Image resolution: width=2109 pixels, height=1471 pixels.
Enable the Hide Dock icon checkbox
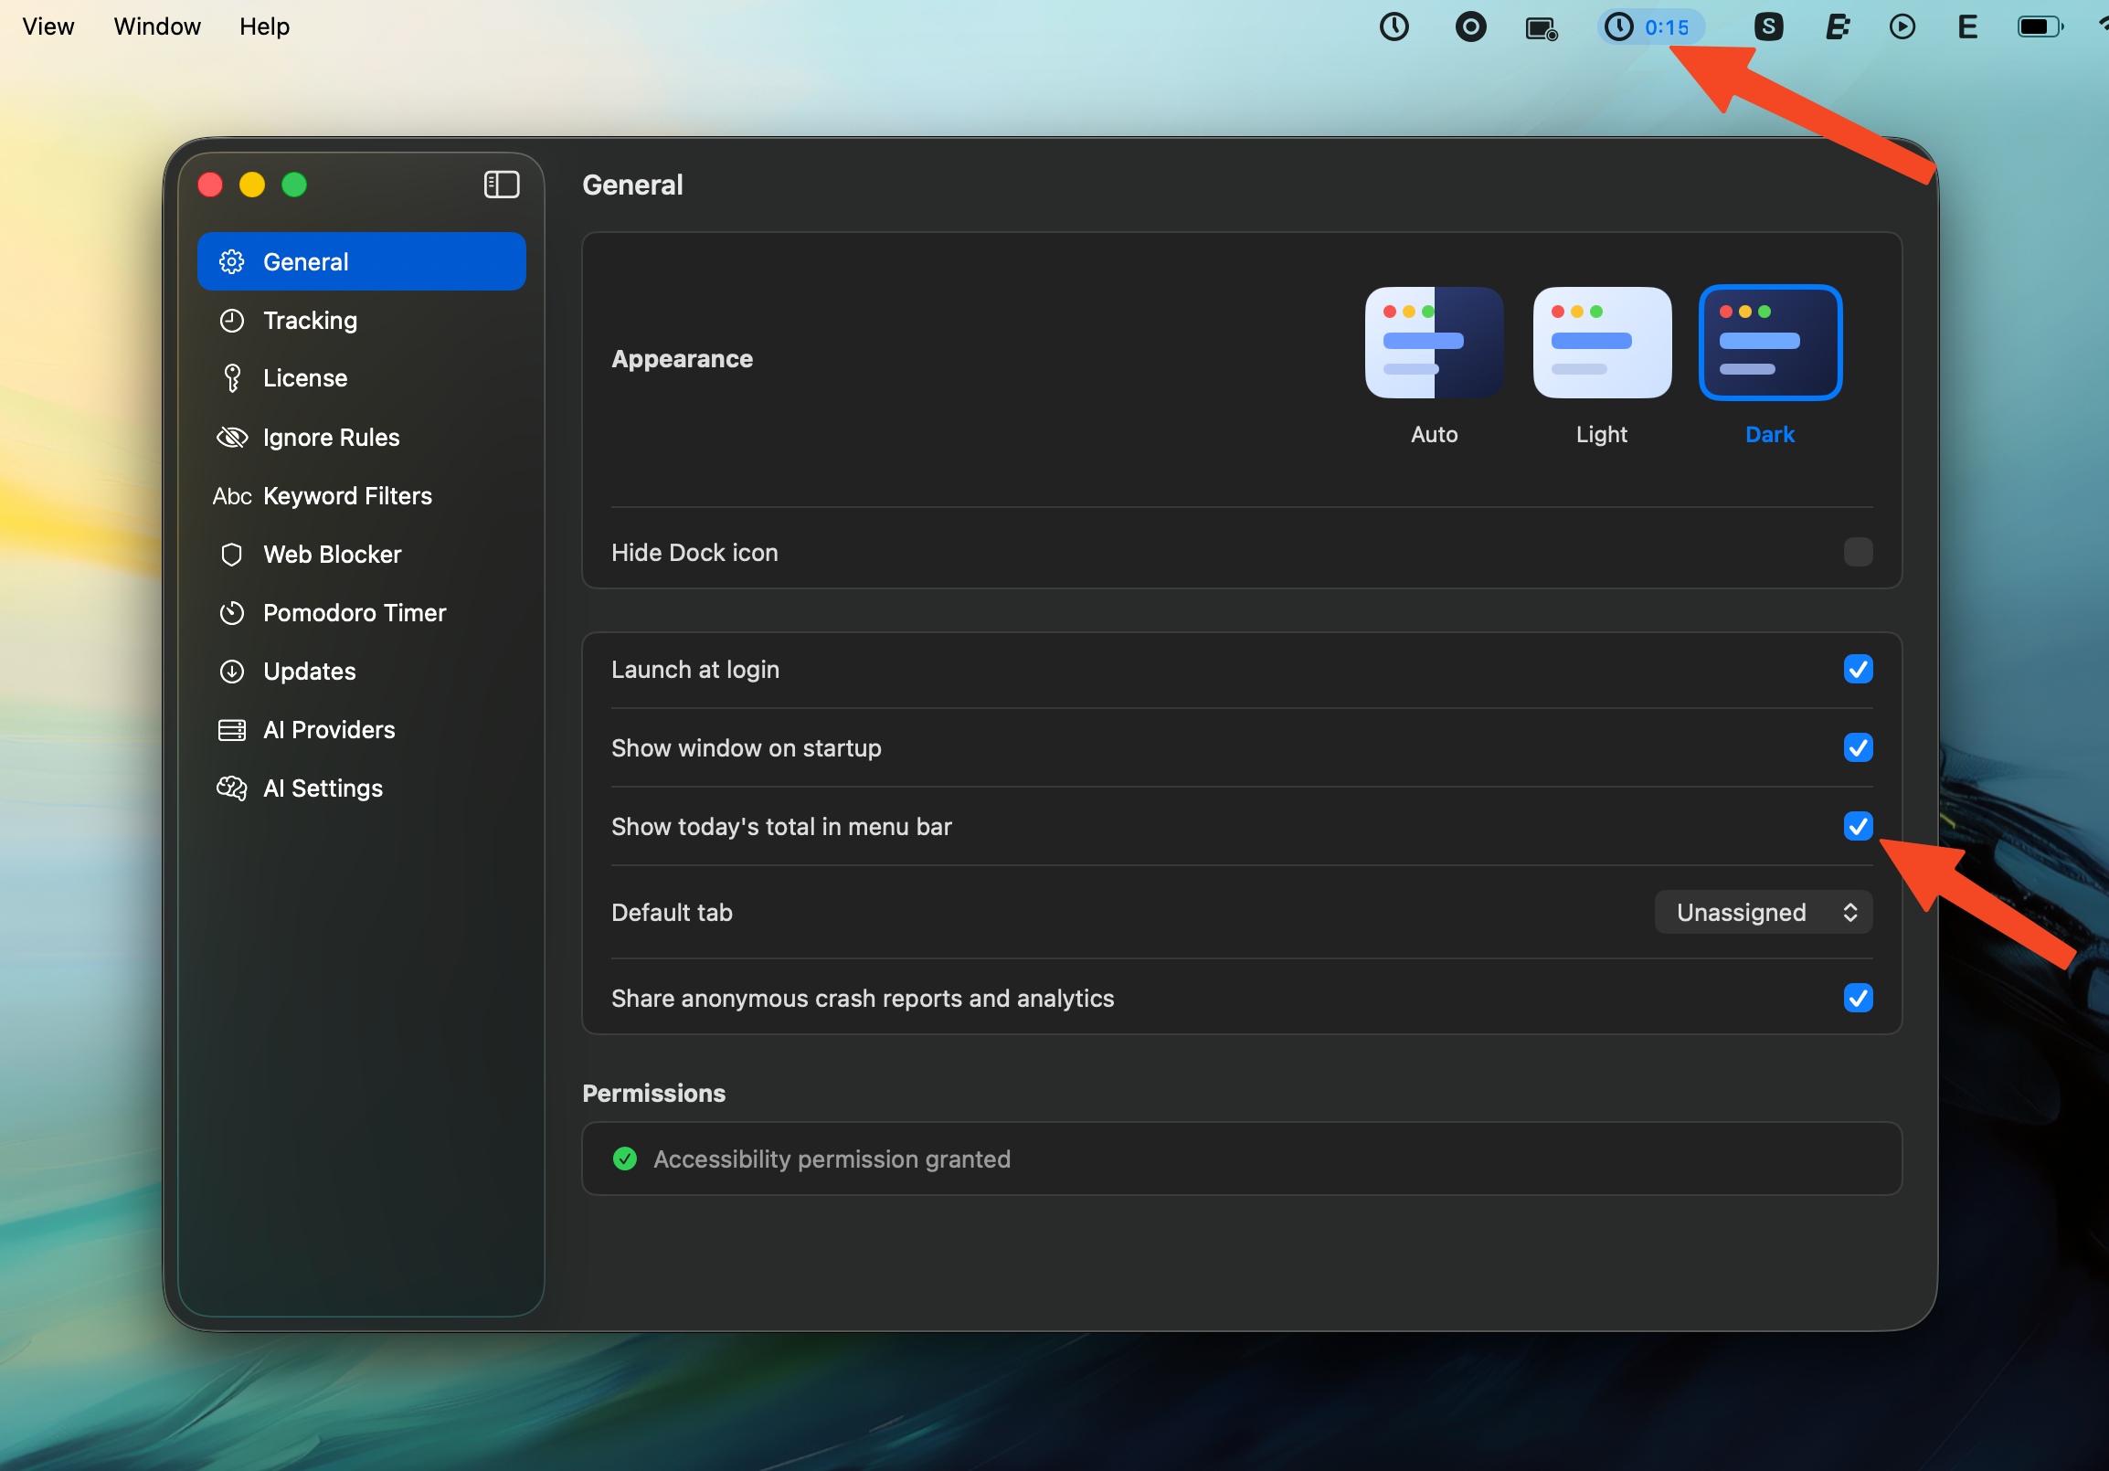[1858, 552]
